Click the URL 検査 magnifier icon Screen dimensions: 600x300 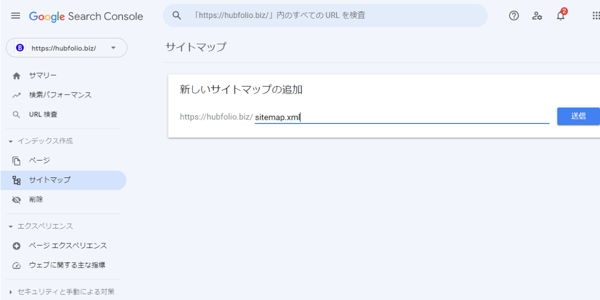(16, 114)
